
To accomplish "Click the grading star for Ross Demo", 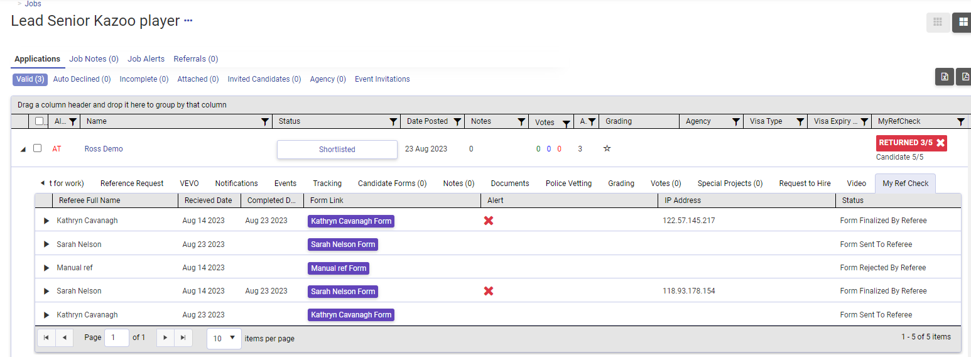I will [x=607, y=149].
